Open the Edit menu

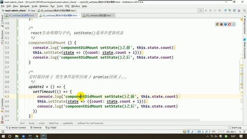coord(8,6)
